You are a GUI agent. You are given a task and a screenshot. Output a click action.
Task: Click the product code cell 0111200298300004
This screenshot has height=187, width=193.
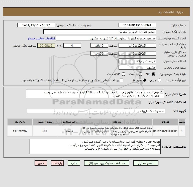click(165, 131)
